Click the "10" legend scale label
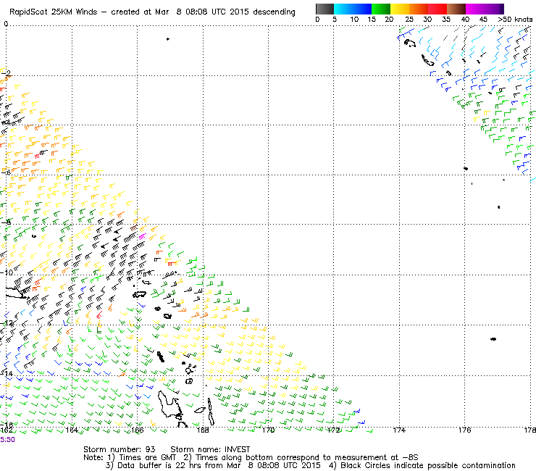Image resolution: width=536 pixels, height=471 pixels. [x=354, y=20]
